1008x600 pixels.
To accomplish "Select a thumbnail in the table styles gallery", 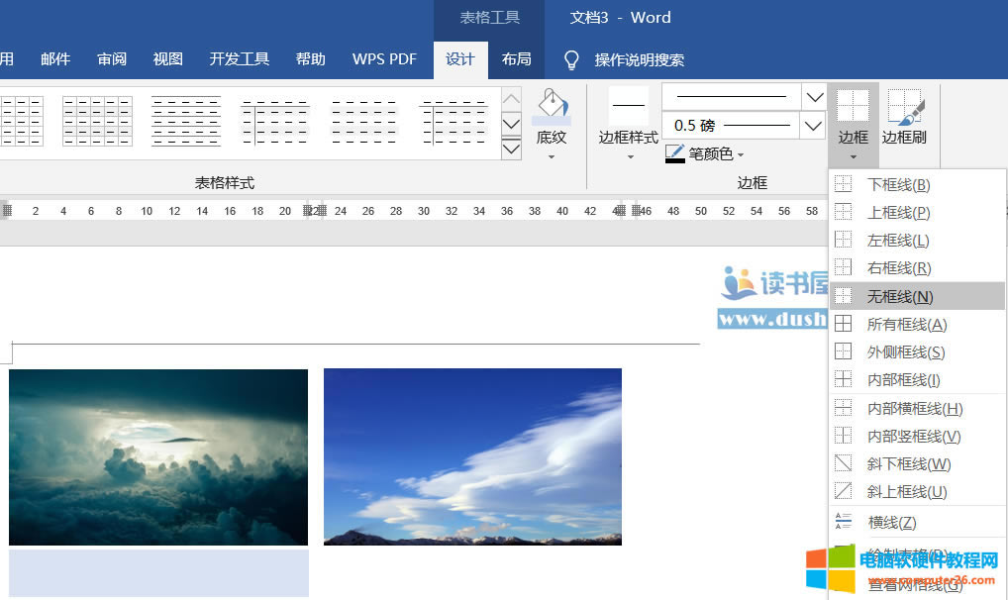I will pos(96,119).
